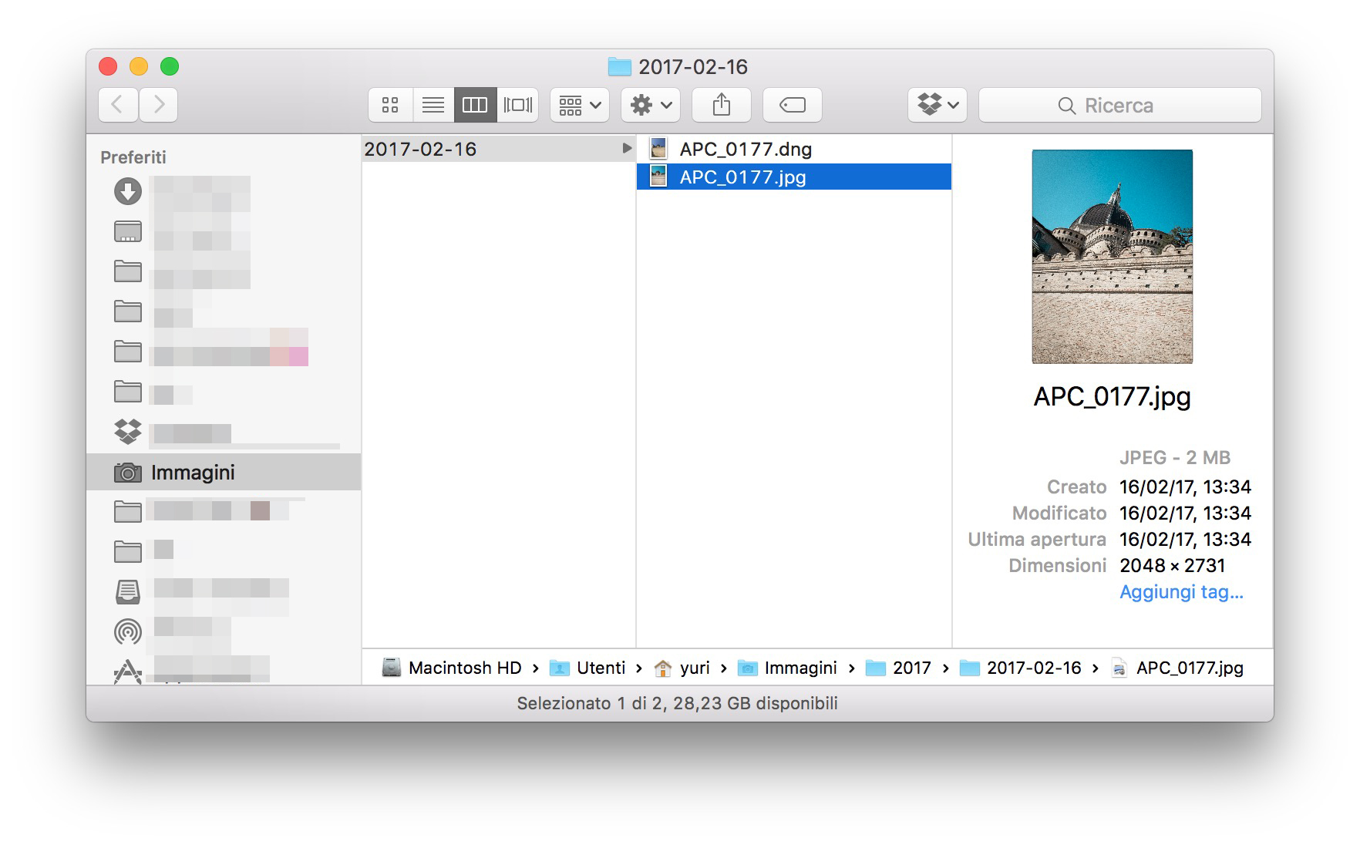The height and width of the screenshot is (845, 1360).
Task: Click 2017-02-16 in the path bar
Action: (x=1020, y=668)
